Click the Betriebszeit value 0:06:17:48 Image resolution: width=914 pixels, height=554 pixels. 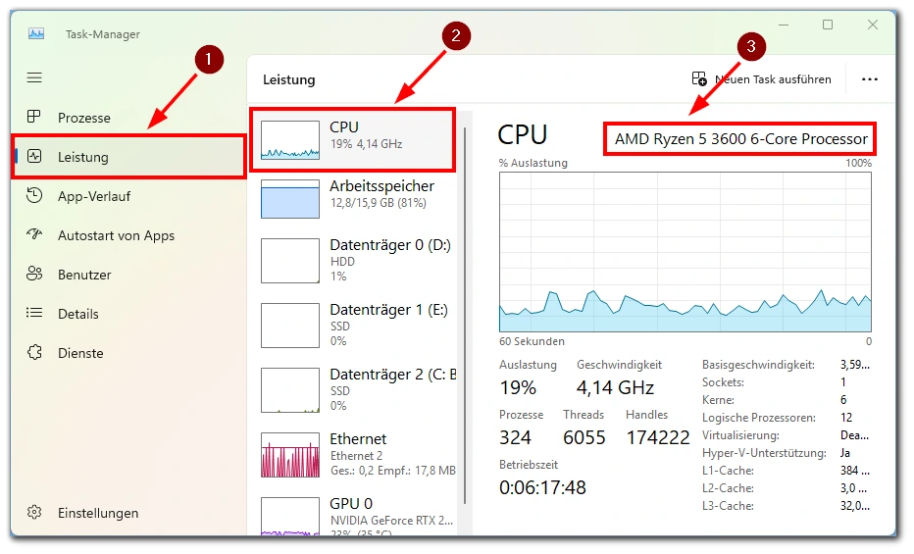(x=542, y=487)
